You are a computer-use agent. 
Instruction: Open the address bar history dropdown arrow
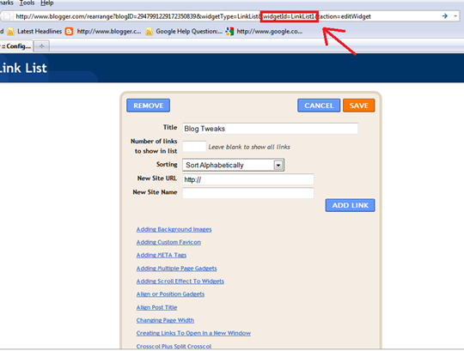(x=455, y=16)
